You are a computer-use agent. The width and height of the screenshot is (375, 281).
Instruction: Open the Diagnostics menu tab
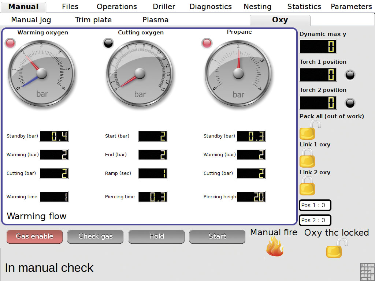point(211,7)
